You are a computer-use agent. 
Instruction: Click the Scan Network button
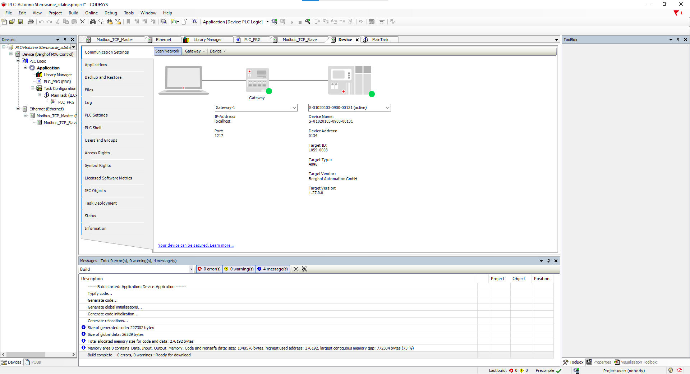click(x=167, y=51)
